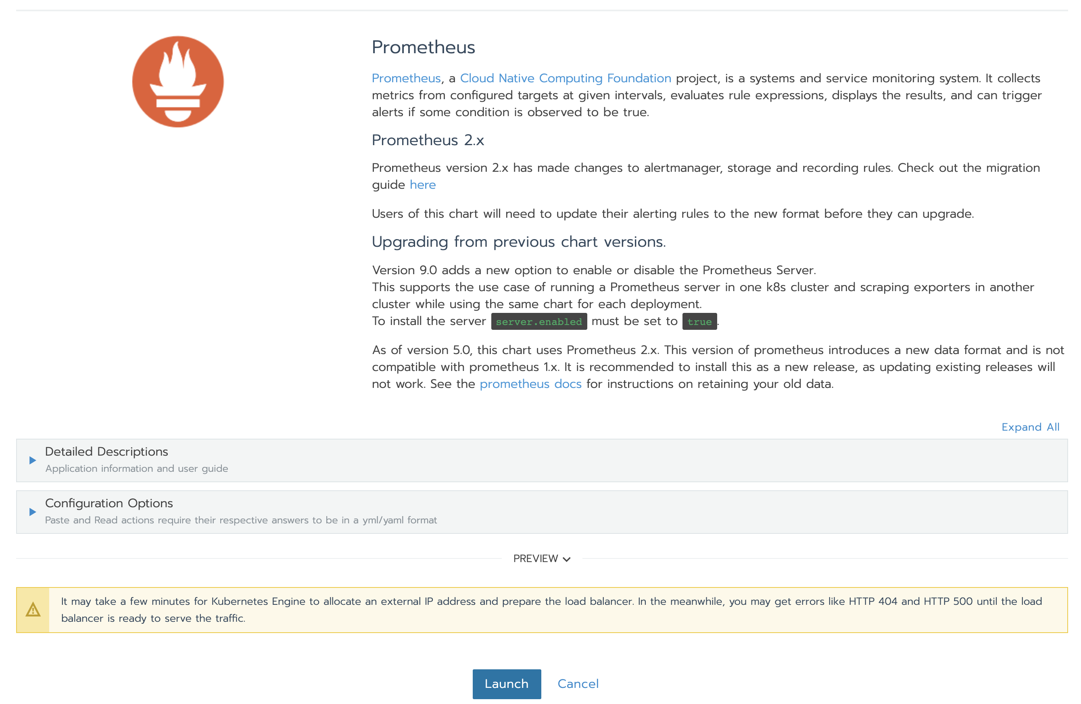Viewport: 1081px width, 704px height.
Task: Click the main Prometheus title heading
Action: pyautogui.click(x=423, y=47)
